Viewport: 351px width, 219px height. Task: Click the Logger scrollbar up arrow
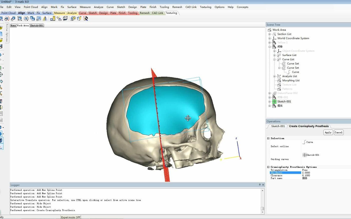point(262,190)
